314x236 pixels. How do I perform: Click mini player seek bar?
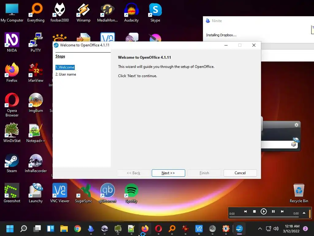coord(264,217)
